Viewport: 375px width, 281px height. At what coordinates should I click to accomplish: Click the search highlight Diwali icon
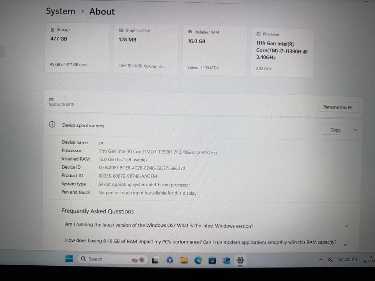click(x=139, y=260)
